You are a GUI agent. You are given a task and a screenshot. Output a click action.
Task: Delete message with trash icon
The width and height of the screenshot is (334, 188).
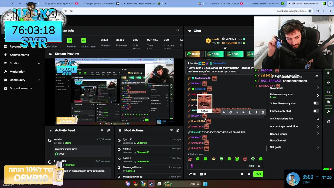263,112
